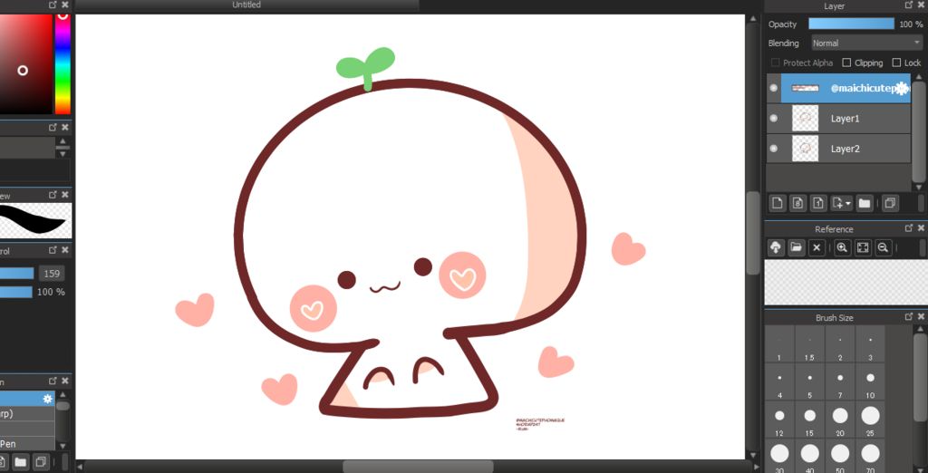Toggle visibility of Layer2
The height and width of the screenshot is (473, 928).
(x=774, y=149)
